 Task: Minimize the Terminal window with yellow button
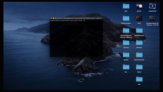53,18
